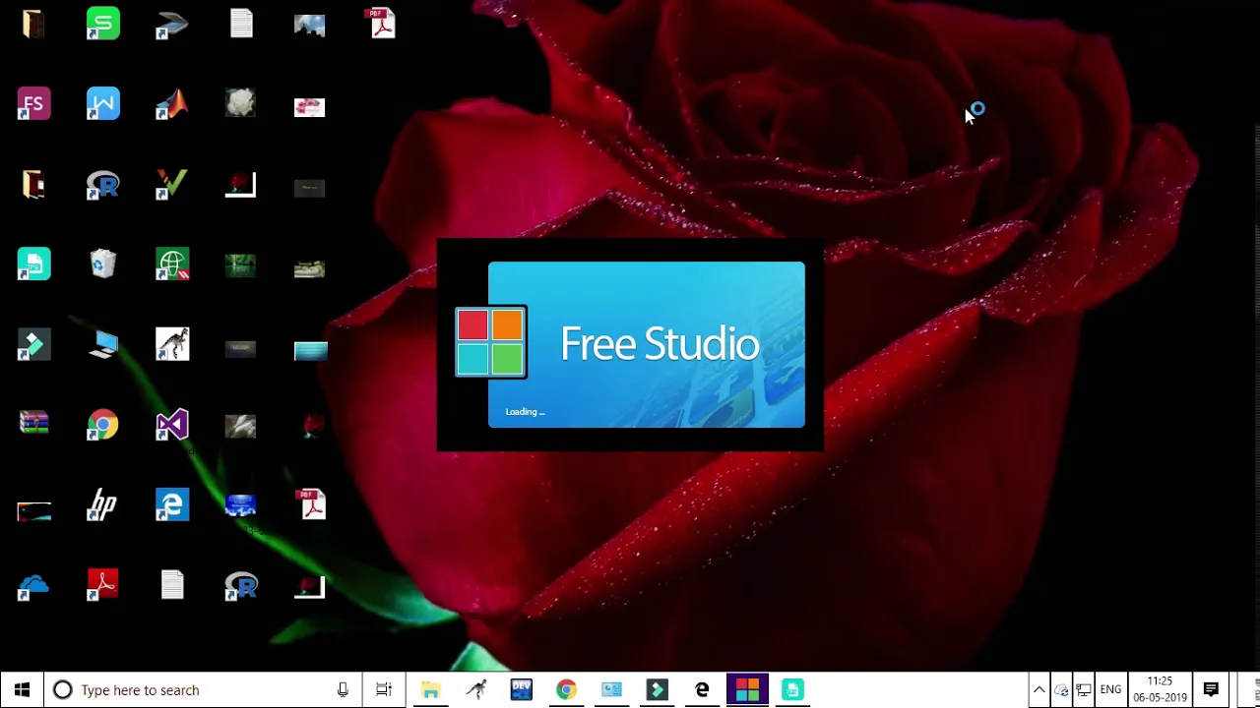Switch to Filmora in the taskbar
This screenshot has height=708, width=1260.
[x=657, y=690]
